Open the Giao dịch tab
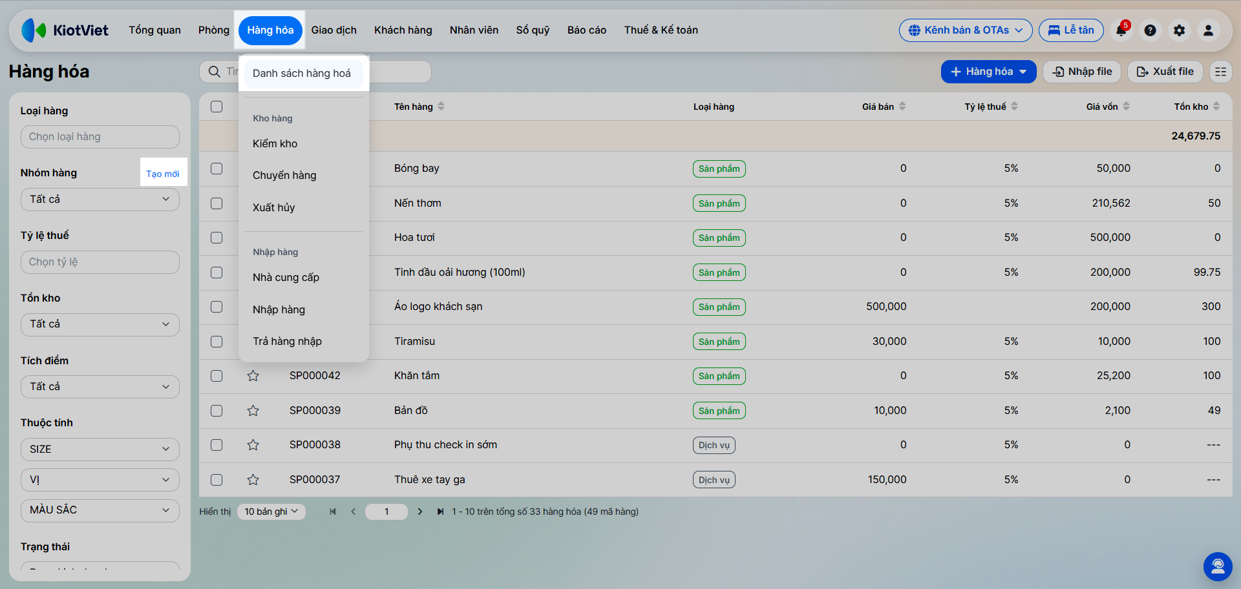The width and height of the screenshot is (1241, 589). [334, 30]
